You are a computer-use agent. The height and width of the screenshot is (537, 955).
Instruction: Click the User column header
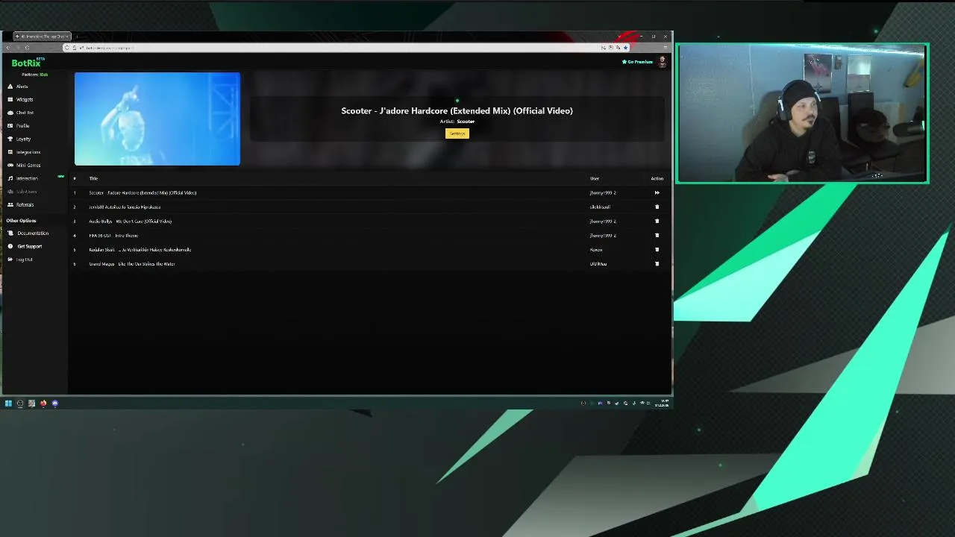point(595,178)
